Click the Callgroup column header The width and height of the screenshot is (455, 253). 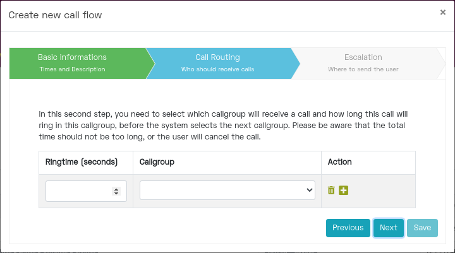pyautogui.click(x=157, y=162)
